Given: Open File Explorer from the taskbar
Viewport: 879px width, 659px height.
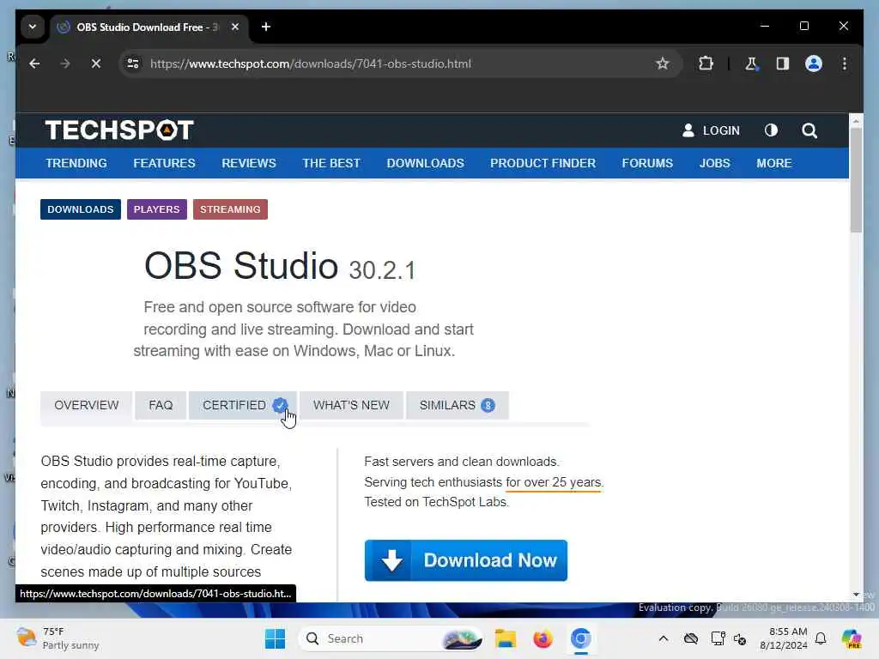Looking at the screenshot, I should coord(505,638).
